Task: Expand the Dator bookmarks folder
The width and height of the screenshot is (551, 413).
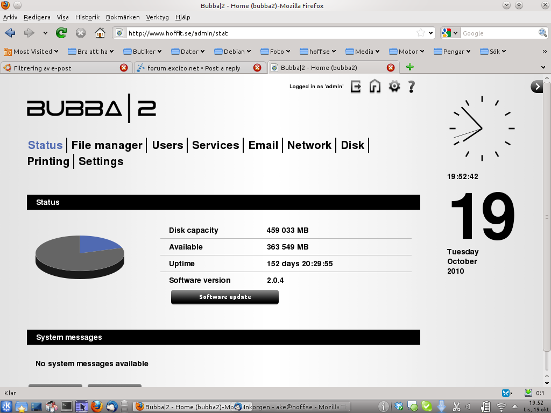Action: coord(188,52)
